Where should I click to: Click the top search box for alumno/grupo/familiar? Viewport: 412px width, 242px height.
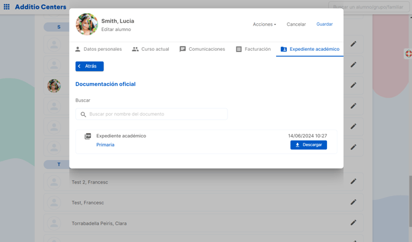pyautogui.click(x=369, y=7)
